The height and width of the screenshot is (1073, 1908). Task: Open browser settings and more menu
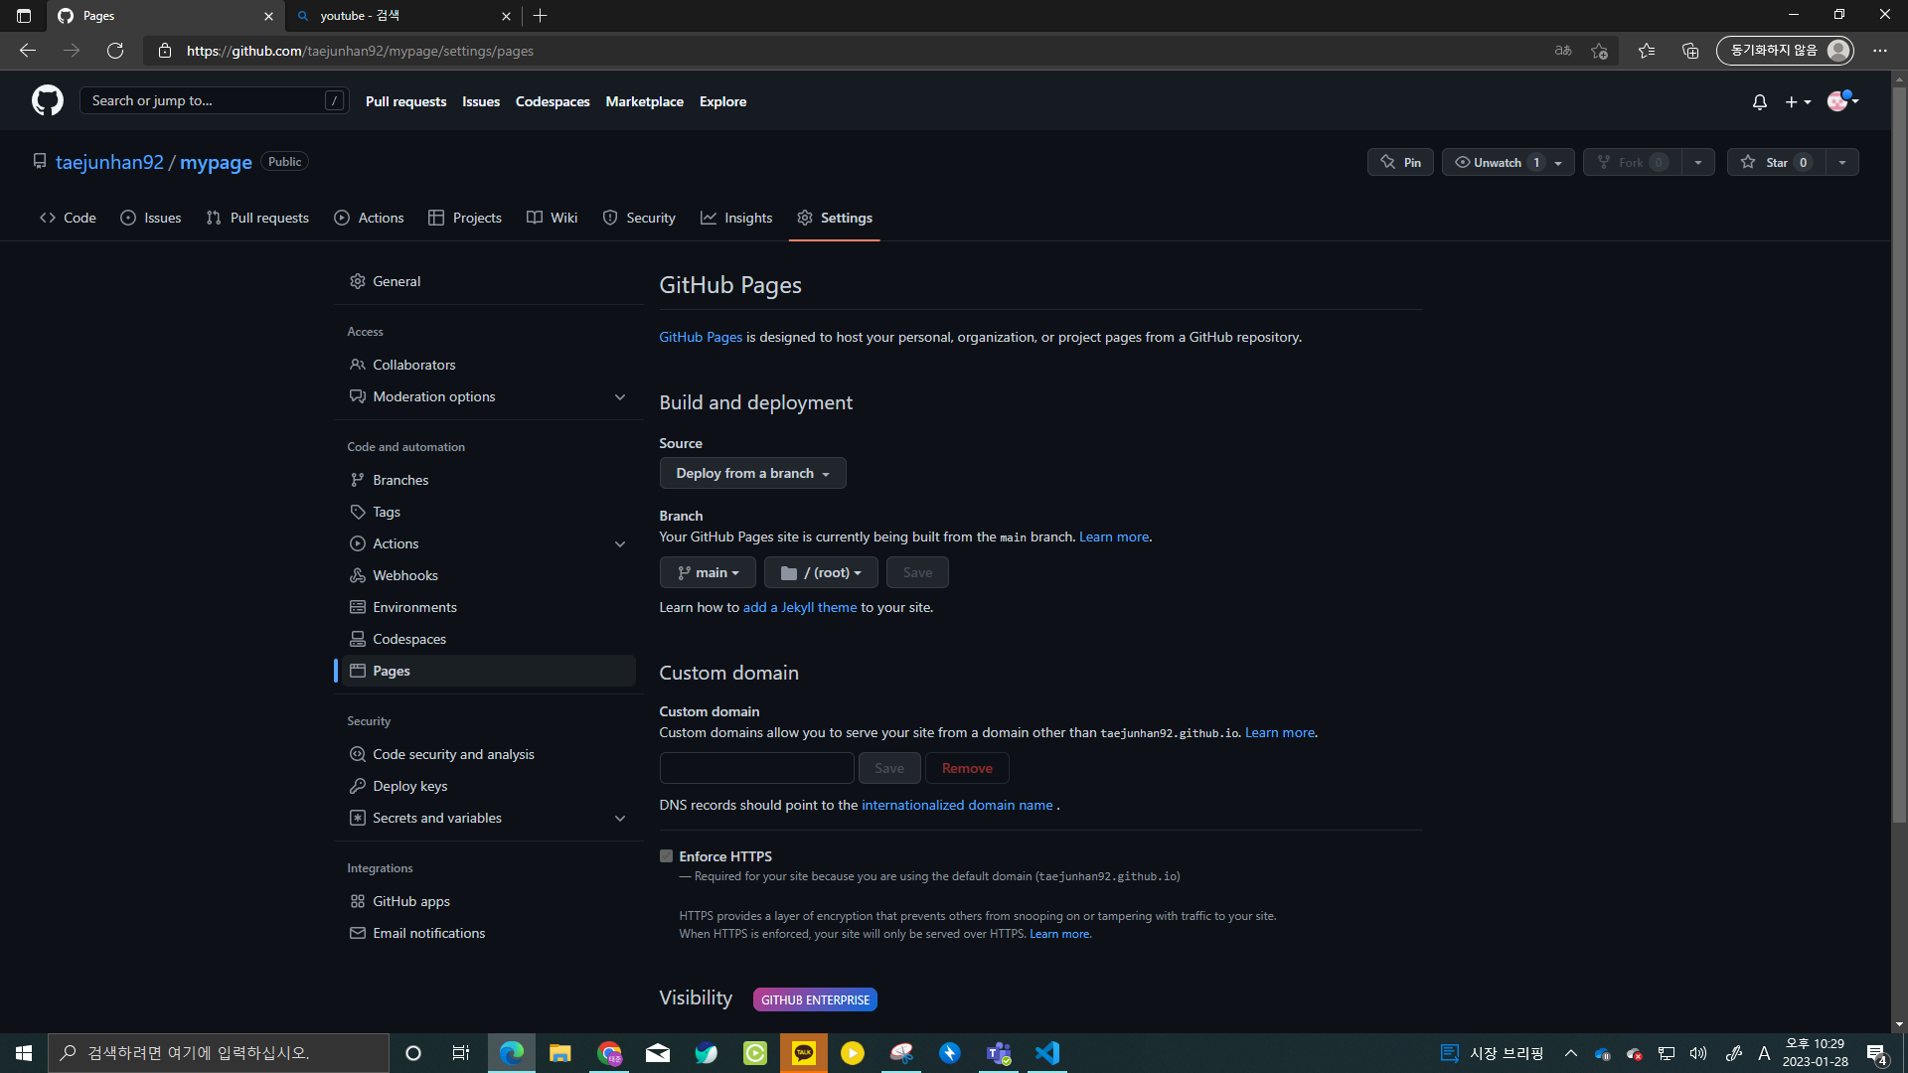coord(1880,51)
